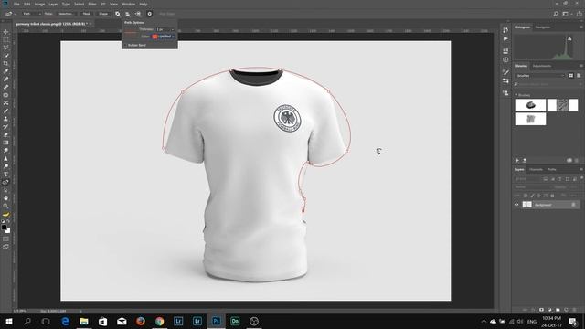Open the Info panel icon
Screen dimensions: 585x329
(505, 59)
